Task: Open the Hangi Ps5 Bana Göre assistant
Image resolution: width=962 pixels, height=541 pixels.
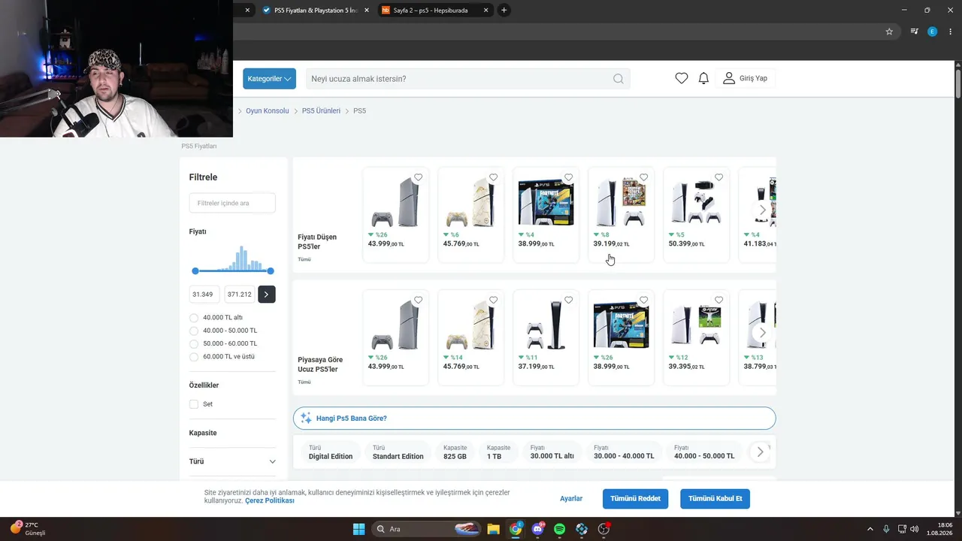Action: 534,419
